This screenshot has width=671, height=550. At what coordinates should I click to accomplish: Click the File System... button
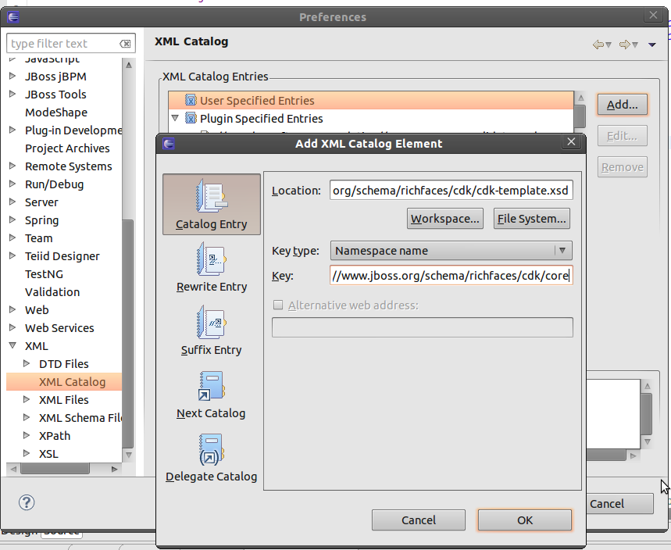coord(531,219)
